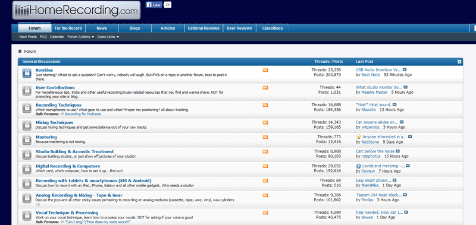Click the Newbies forum status icon
This screenshot has width=476, height=225.
point(27,72)
